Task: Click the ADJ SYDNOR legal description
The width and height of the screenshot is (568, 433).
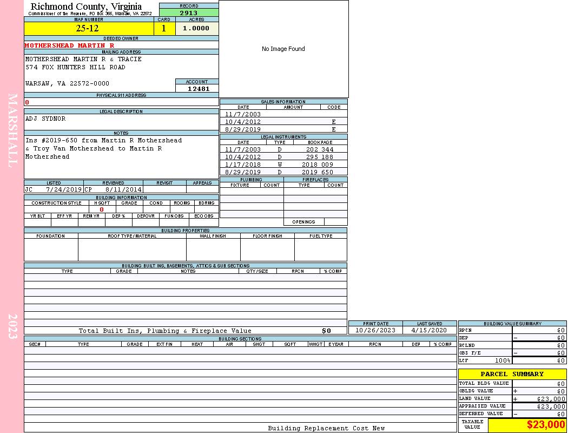Action: pyautogui.click(x=45, y=119)
